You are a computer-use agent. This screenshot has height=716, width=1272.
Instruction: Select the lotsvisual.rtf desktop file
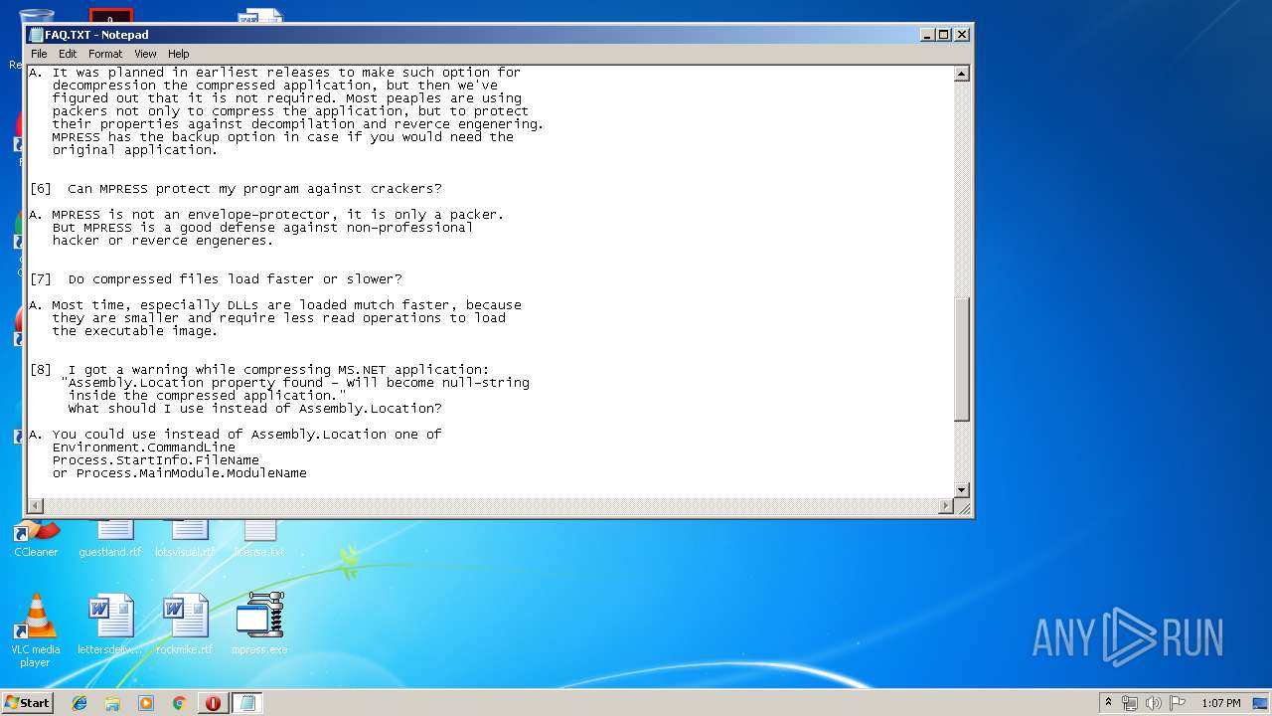point(185,538)
